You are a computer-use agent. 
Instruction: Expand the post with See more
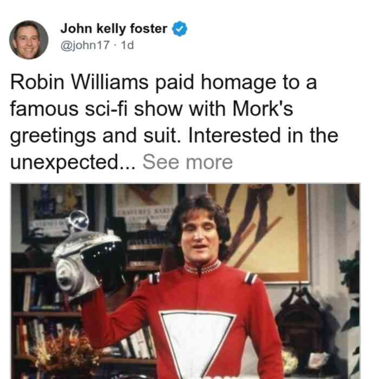187,162
